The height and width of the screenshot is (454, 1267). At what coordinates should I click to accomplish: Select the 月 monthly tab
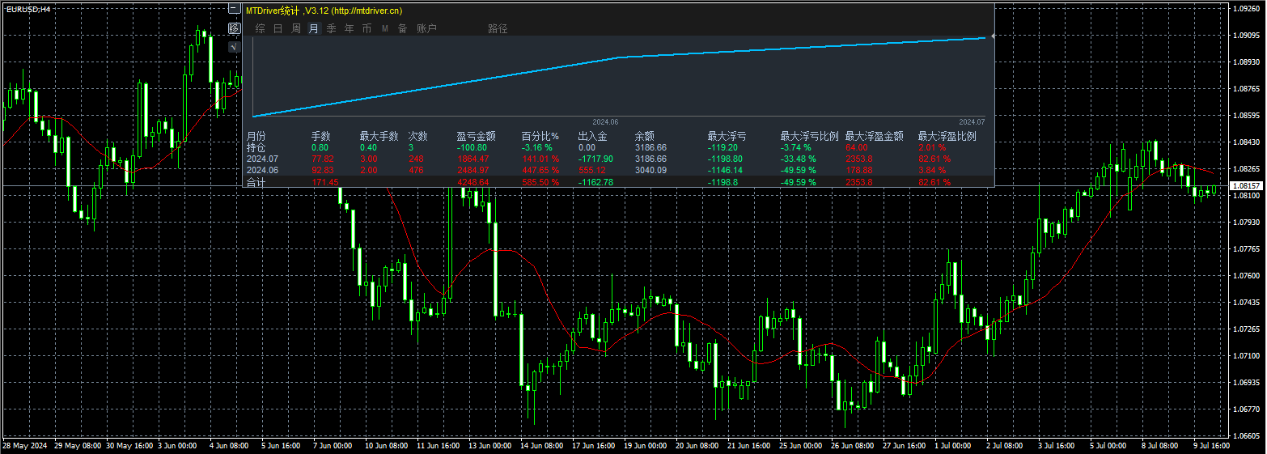tap(314, 28)
